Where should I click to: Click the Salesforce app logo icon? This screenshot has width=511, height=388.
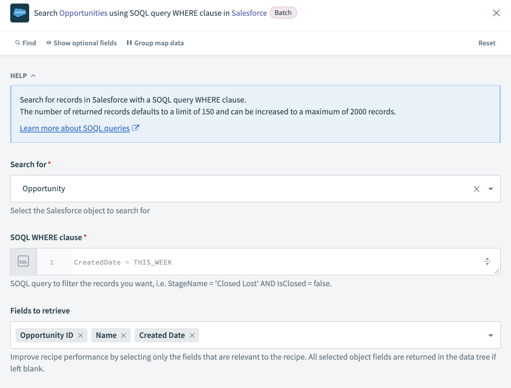pos(19,13)
